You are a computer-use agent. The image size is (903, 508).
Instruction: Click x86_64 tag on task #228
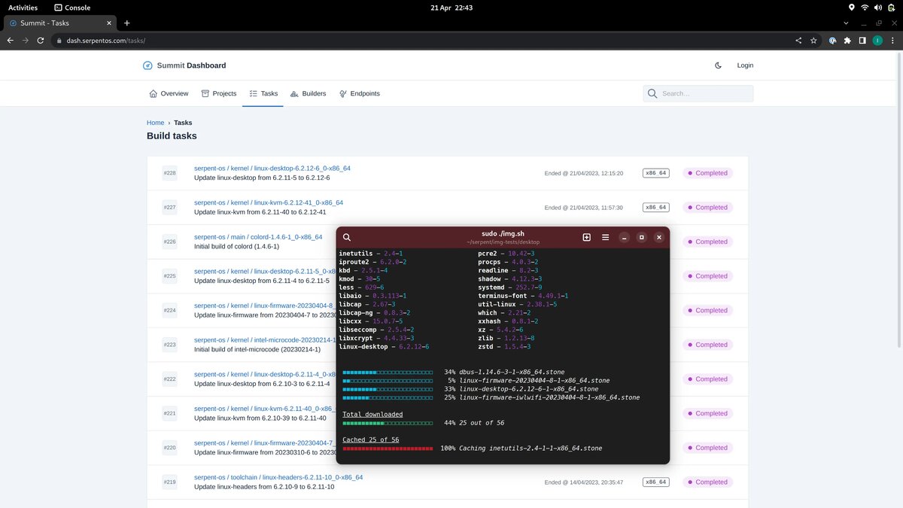(655, 173)
